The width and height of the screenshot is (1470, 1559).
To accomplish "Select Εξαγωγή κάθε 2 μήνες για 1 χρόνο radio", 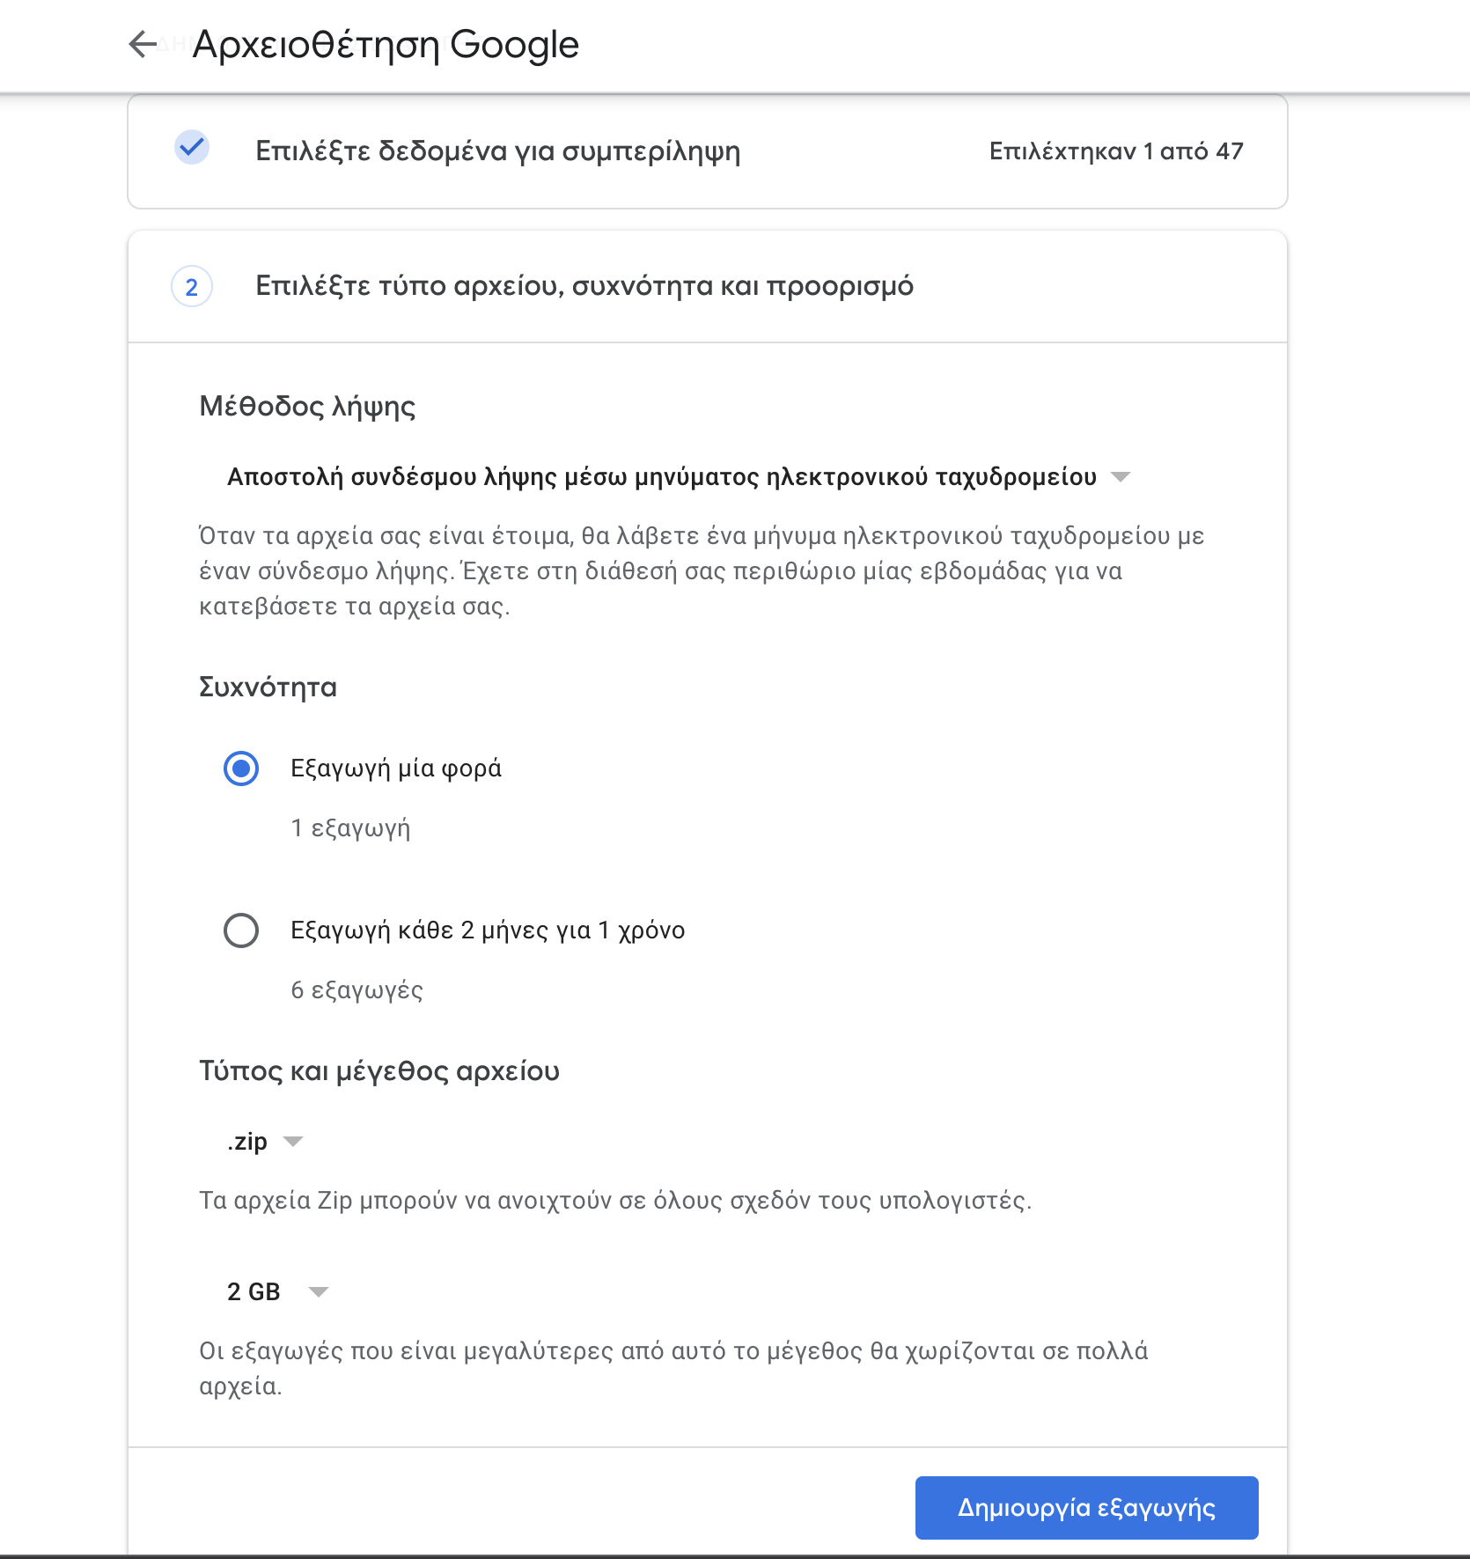I will (241, 930).
